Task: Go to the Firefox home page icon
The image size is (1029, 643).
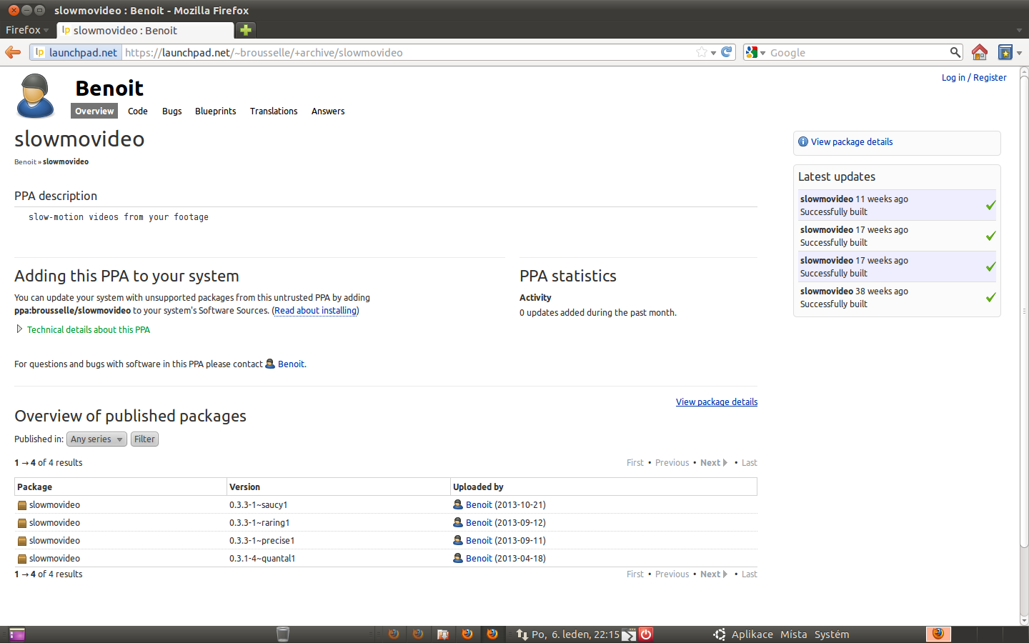Action: point(980,52)
